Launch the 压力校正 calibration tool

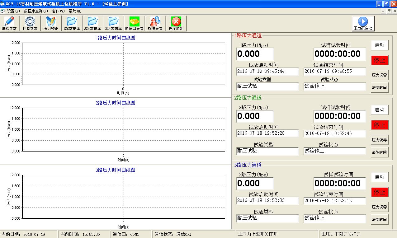pos(51,23)
